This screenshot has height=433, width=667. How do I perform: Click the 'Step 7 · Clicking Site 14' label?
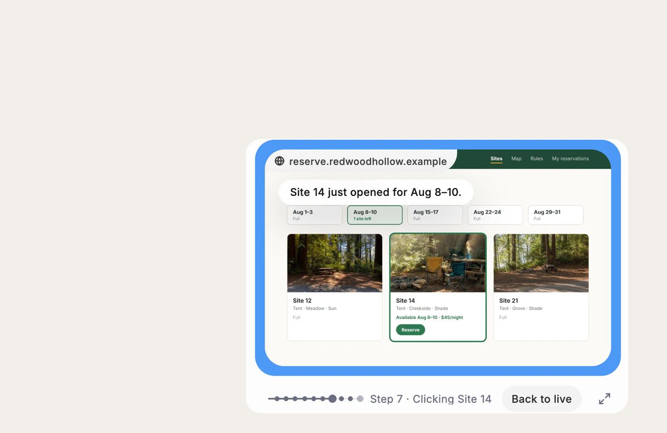(431, 399)
